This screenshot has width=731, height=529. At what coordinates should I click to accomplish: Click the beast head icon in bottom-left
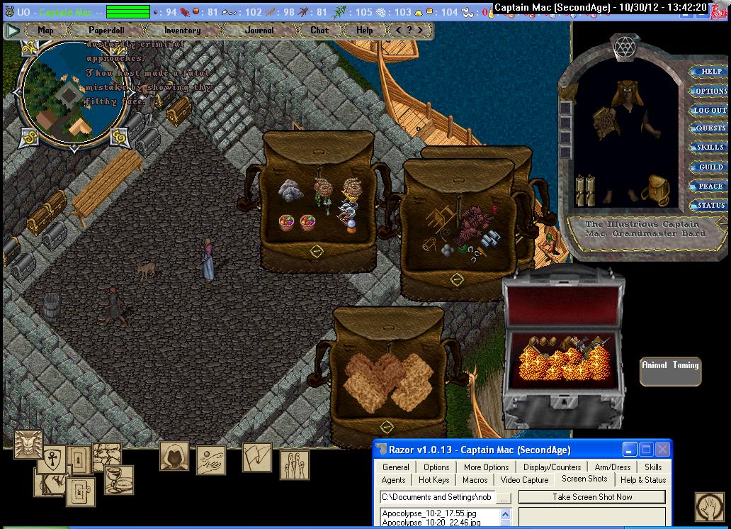click(x=28, y=444)
